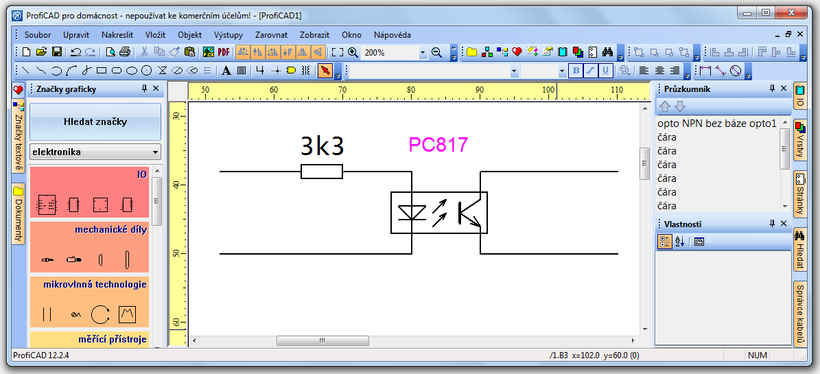Select the ellipse drawing tool
820x374 pixels.
132,70
